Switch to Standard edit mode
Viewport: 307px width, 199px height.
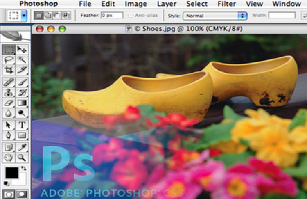9,194
